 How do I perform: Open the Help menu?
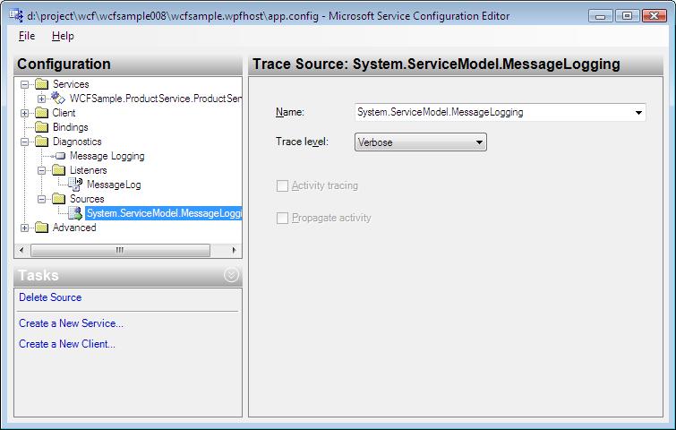[x=63, y=36]
